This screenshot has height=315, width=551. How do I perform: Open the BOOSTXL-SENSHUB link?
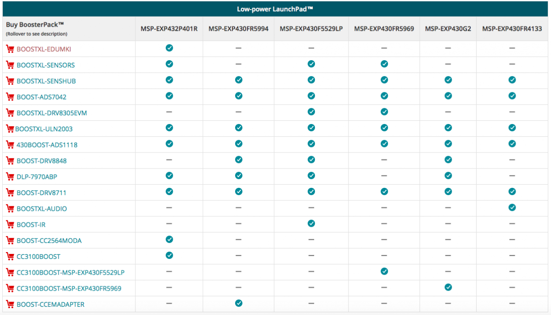(46, 81)
